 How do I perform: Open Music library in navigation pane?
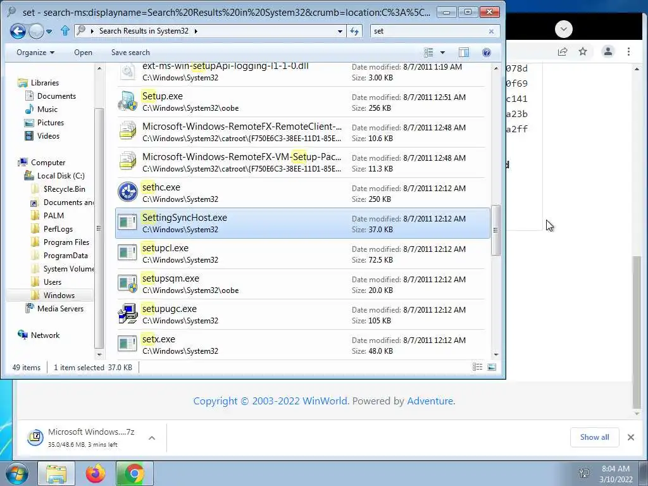(47, 109)
